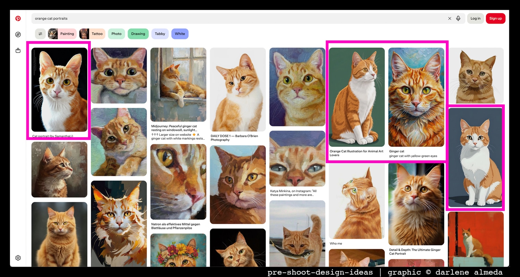Open the sitting cat illustration on slate background

click(475, 158)
